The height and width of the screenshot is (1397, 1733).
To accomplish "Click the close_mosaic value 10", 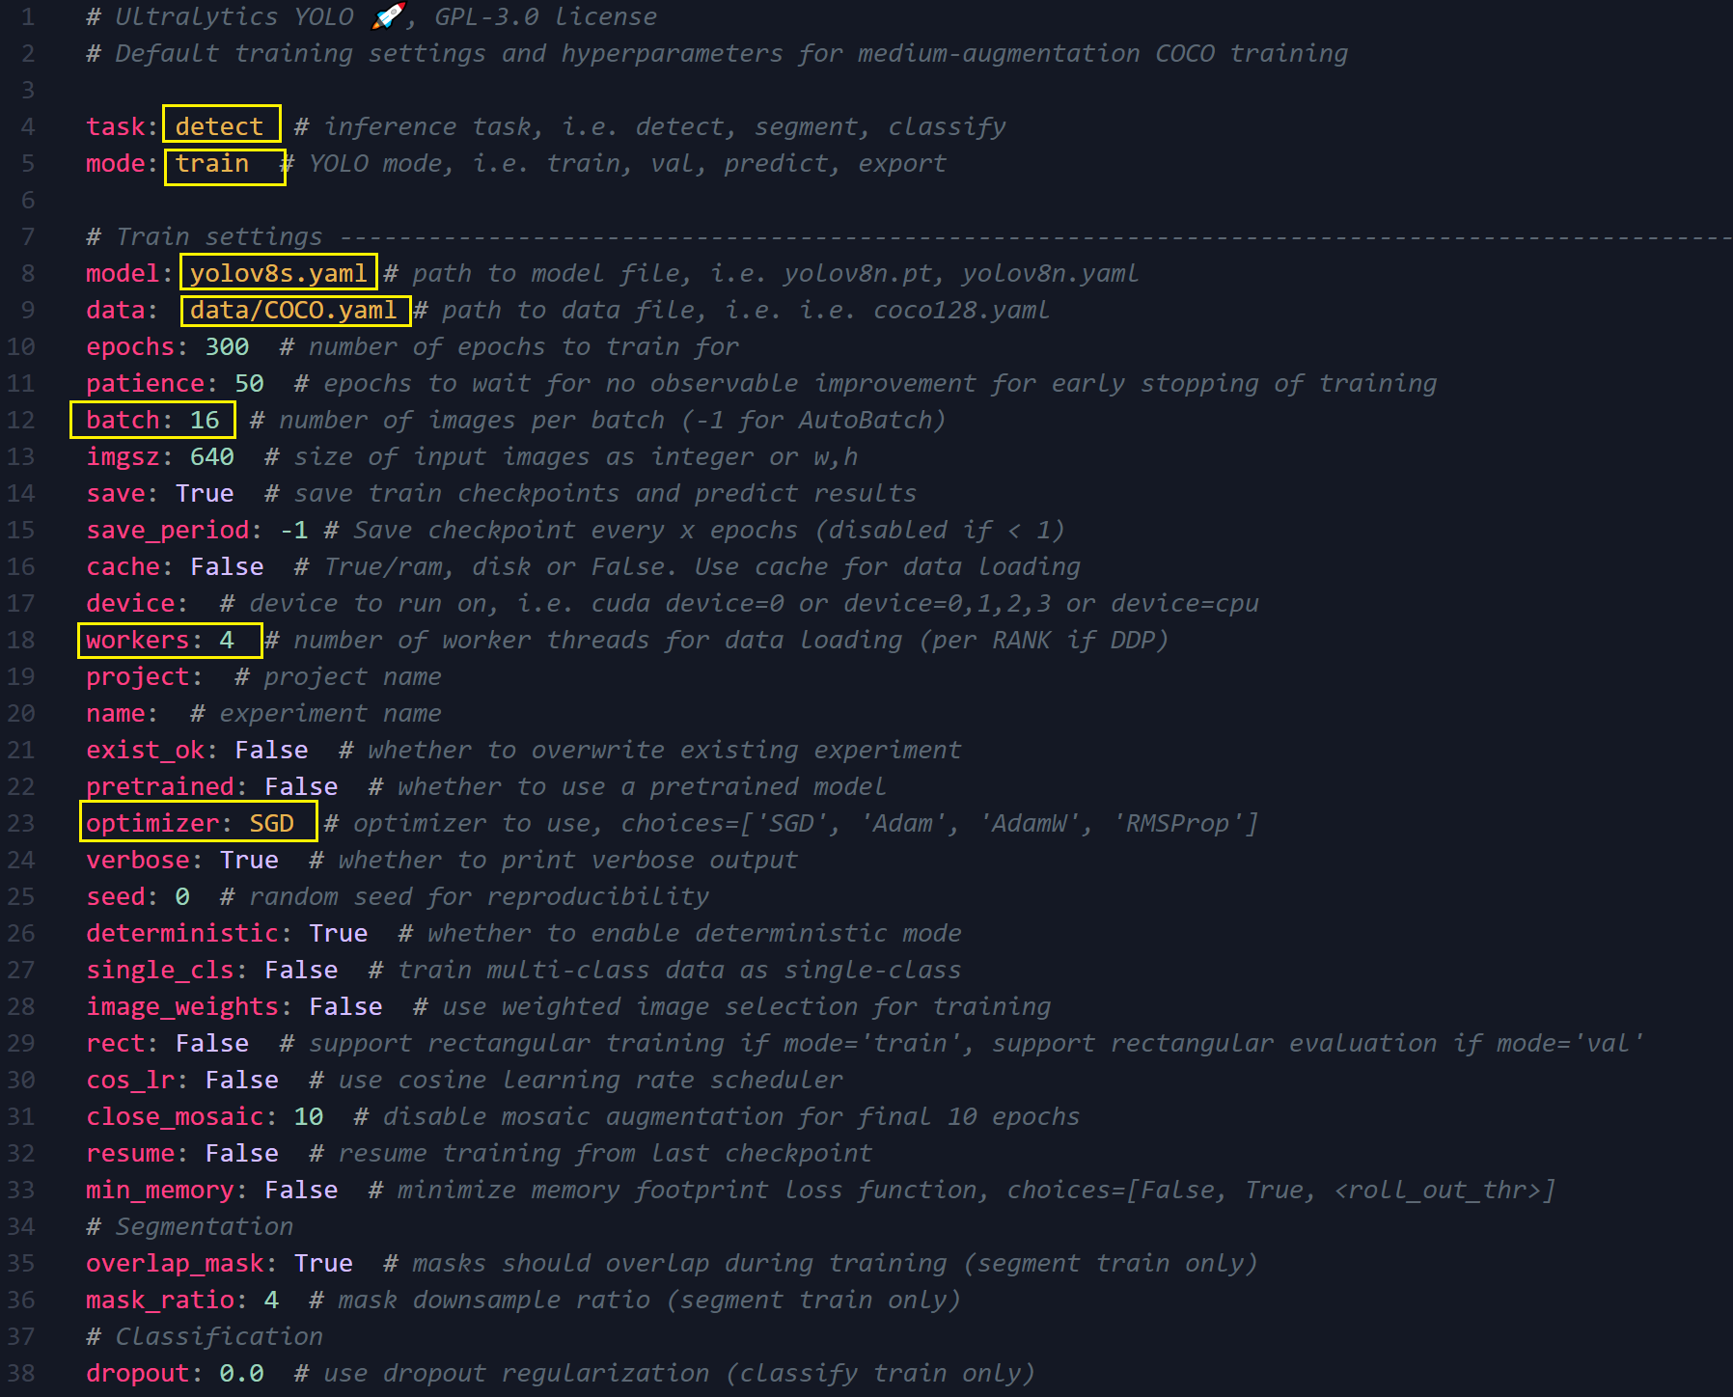I will coord(309,1116).
